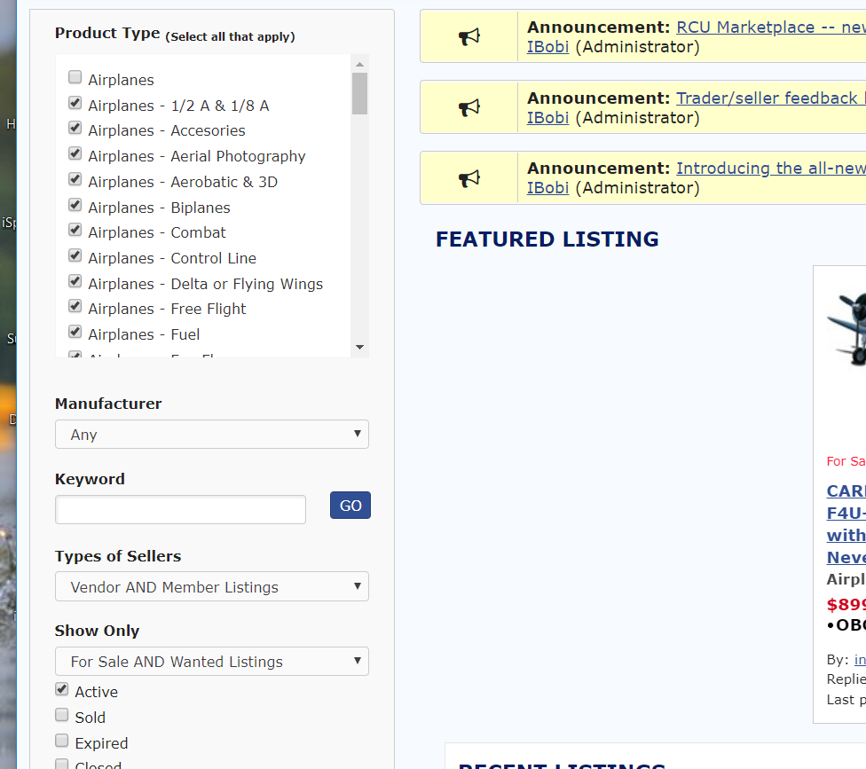
Task: Check the Airplanes checkbox
Action: coord(75,78)
